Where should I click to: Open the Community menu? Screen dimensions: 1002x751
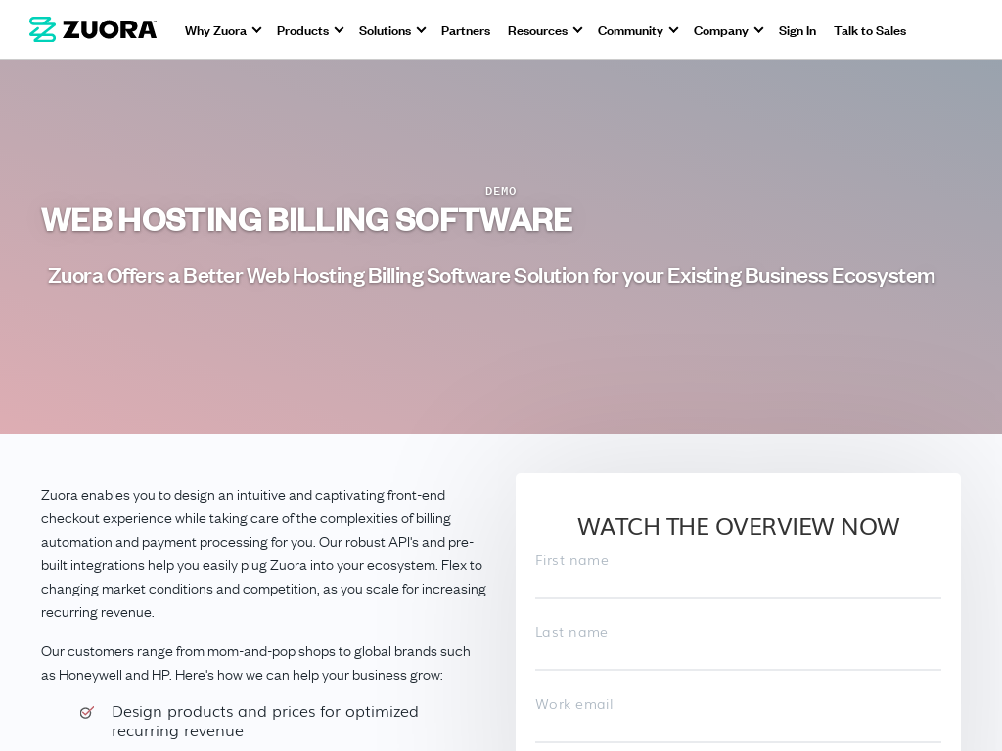[630, 30]
